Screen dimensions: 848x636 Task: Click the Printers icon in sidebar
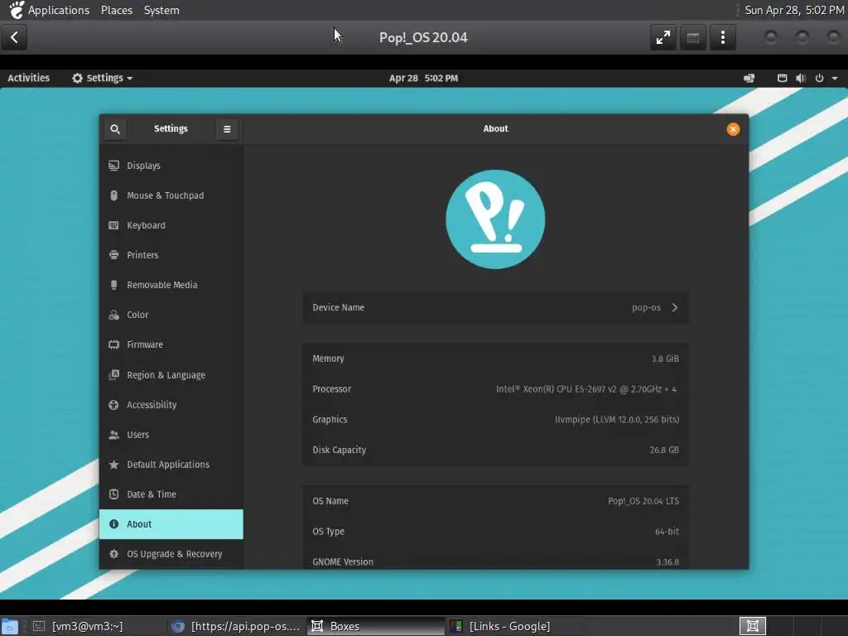coord(113,255)
